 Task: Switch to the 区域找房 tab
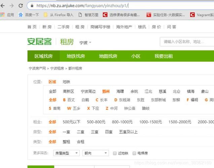[x=43, y=56]
